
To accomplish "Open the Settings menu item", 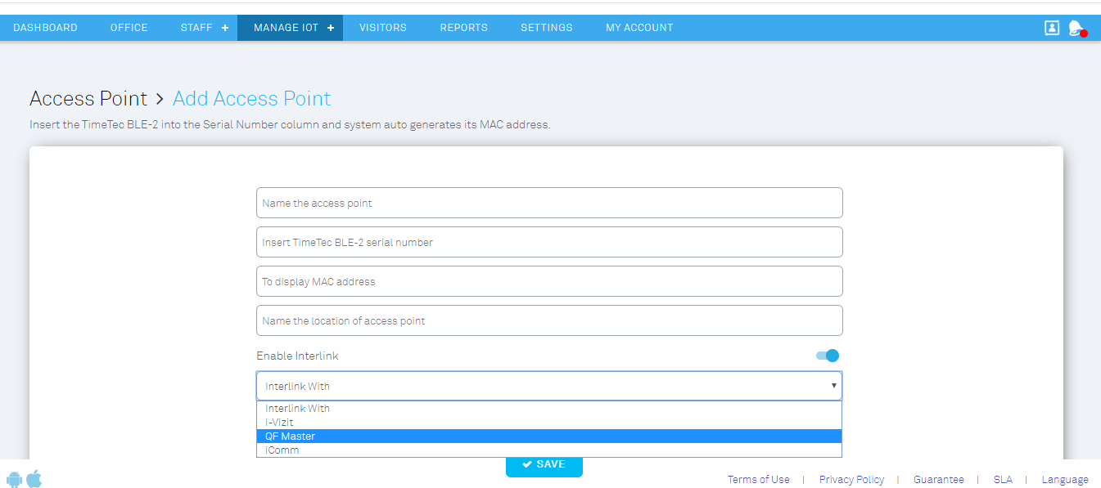I will point(547,28).
